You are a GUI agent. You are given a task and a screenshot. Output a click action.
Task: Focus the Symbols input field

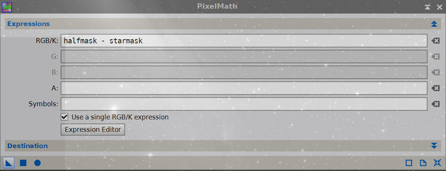(244, 104)
